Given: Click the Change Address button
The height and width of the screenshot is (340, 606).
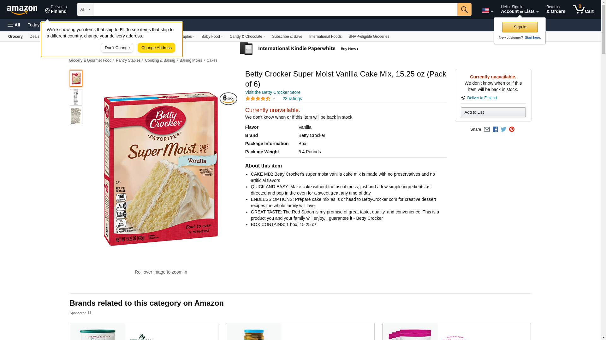Looking at the screenshot, I should coord(156,48).
